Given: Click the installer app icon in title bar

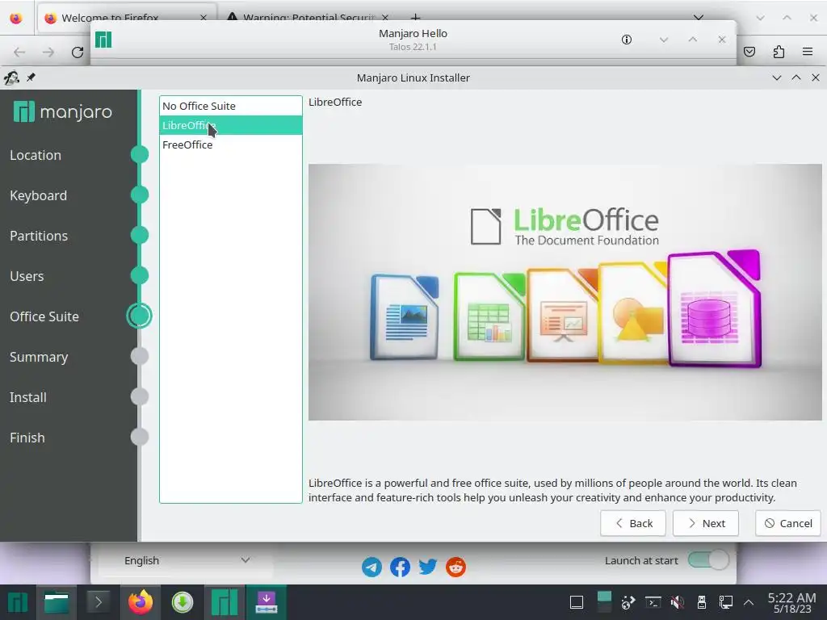Looking at the screenshot, I should (x=11, y=77).
